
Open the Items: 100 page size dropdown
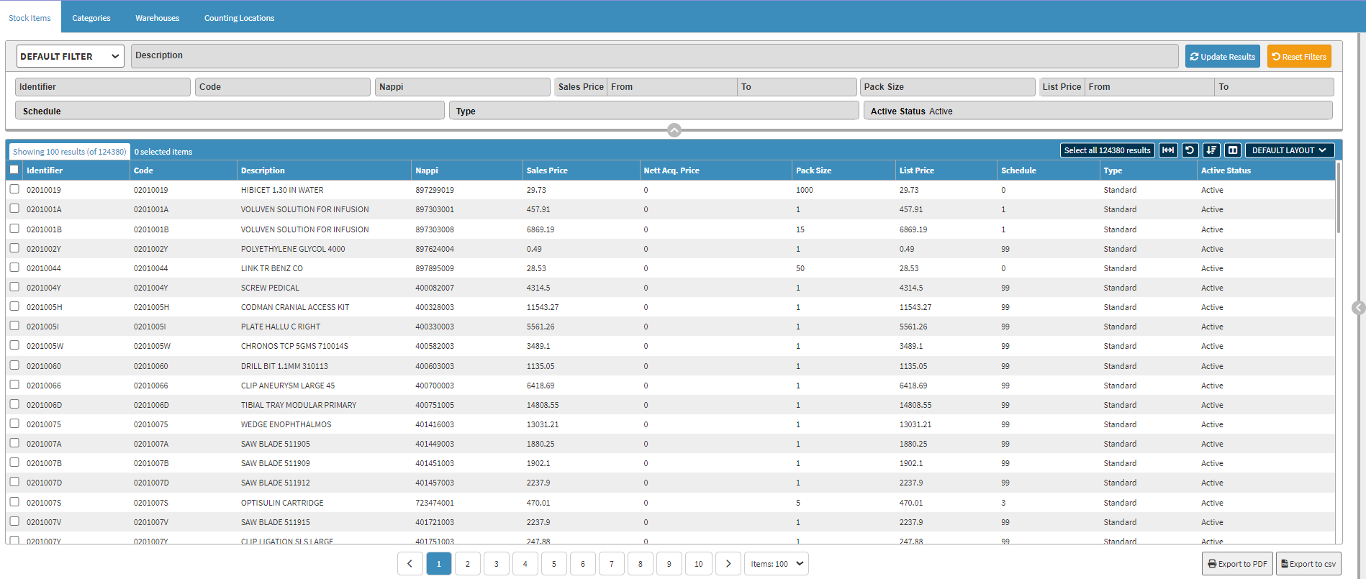776,564
